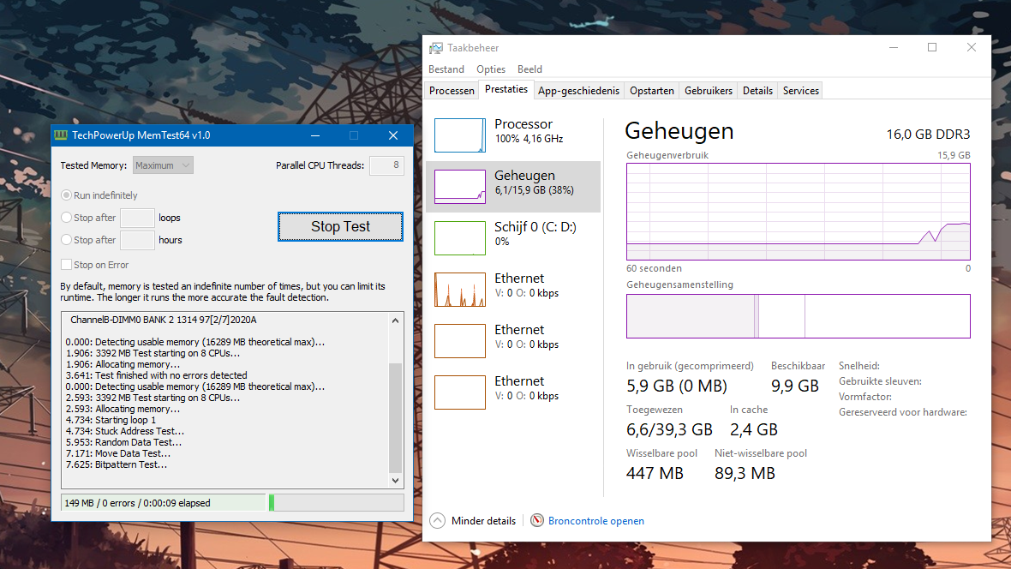Click the Broncontrole resource monitor icon
Image resolution: width=1011 pixels, height=569 pixels.
click(537, 521)
